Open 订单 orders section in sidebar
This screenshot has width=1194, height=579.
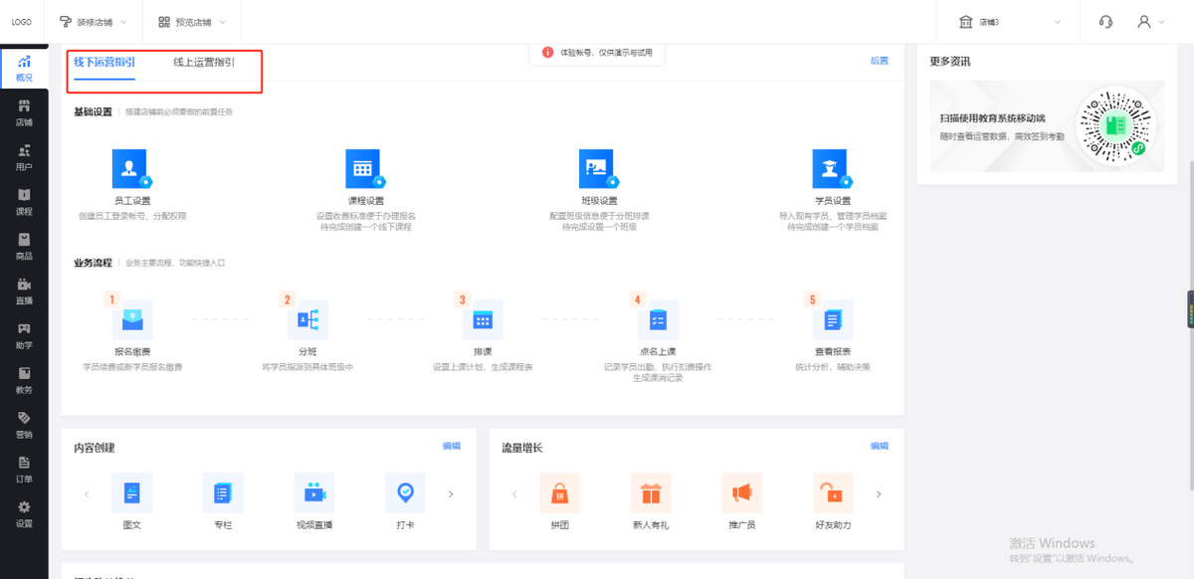pyautogui.click(x=24, y=469)
